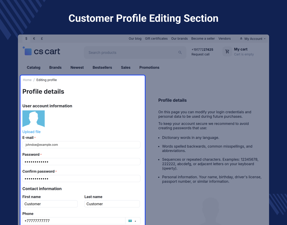Open the Bestsellers section
287x225 pixels.
pos(102,67)
